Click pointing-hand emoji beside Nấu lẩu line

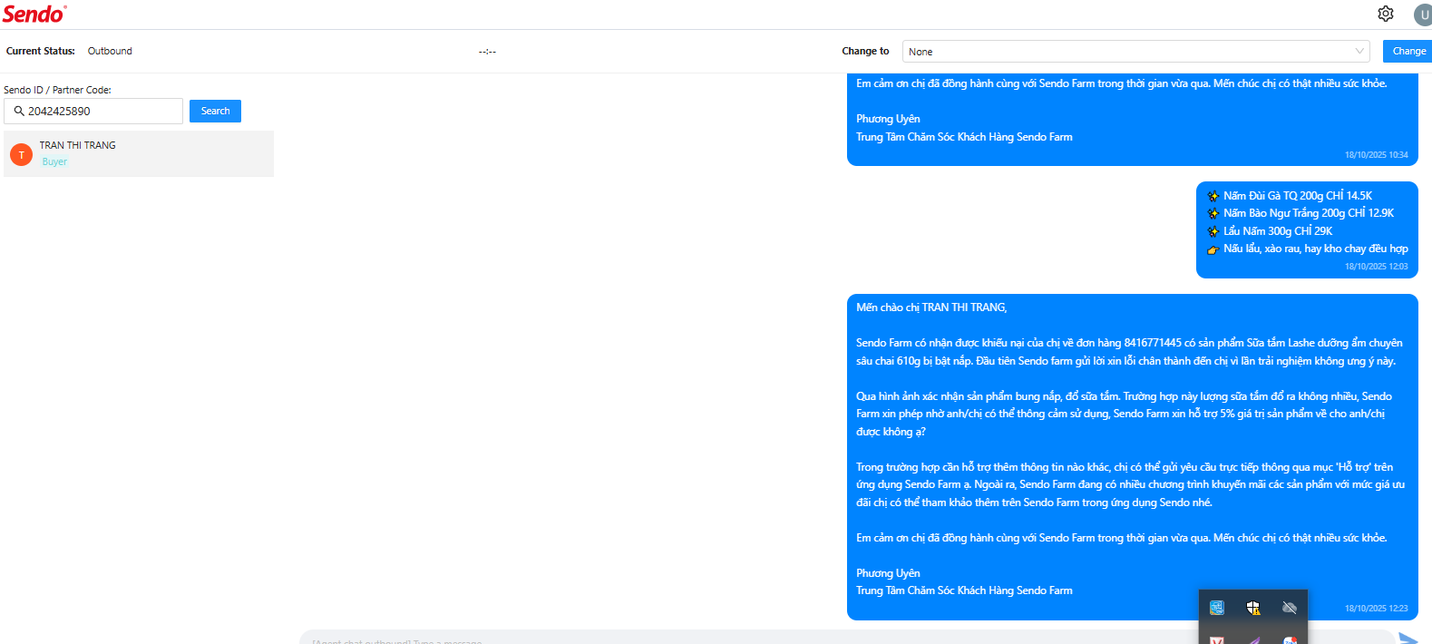pos(1213,249)
